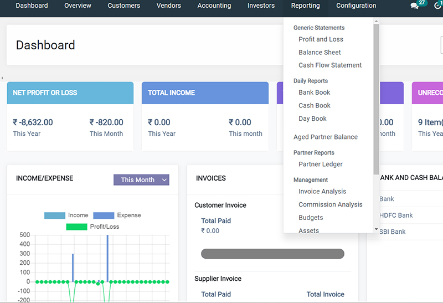The width and height of the screenshot is (443, 303).
Task: Click the Total Income card header
Action: (x=205, y=93)
